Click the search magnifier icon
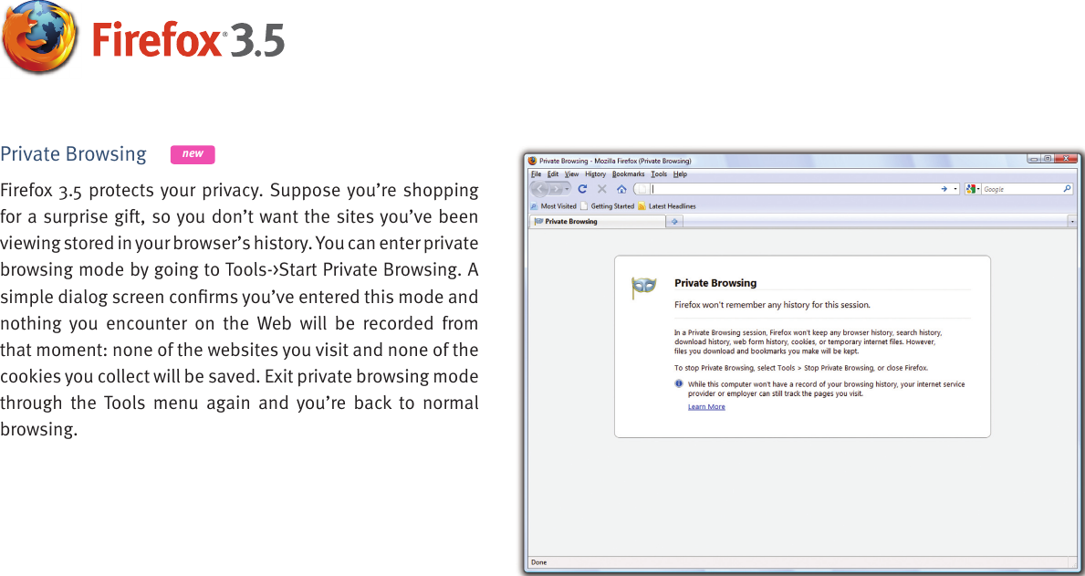The image size is (1085, 576). tap(1067, 188)
